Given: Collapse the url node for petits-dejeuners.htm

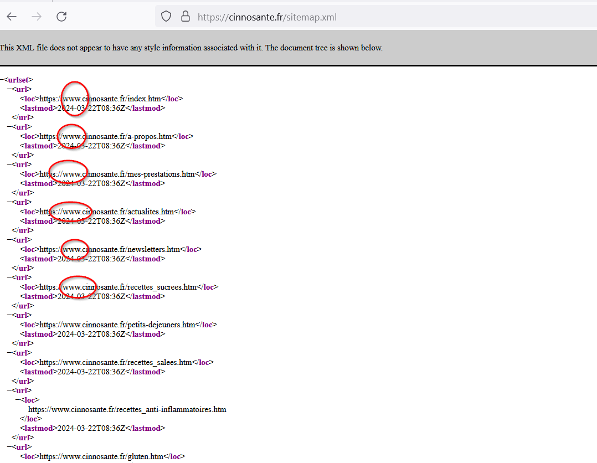Looking at the screenshot, I should (x=9, y=315).
